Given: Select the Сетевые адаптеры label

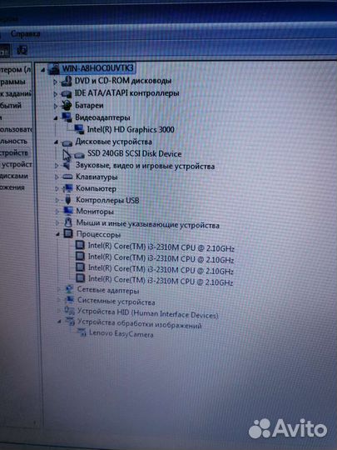Looking at the screenshot, I should click(x=108, y=290).
